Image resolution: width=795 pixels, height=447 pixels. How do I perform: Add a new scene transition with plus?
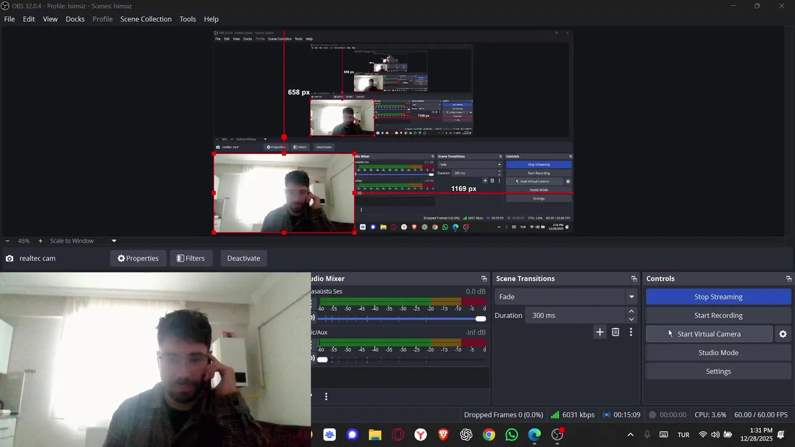600,332
